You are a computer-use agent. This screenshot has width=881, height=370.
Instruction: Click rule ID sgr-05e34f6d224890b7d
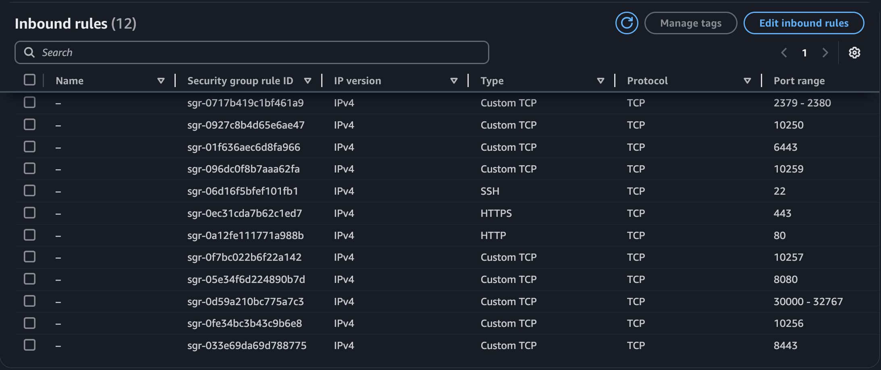coord(246,279)
